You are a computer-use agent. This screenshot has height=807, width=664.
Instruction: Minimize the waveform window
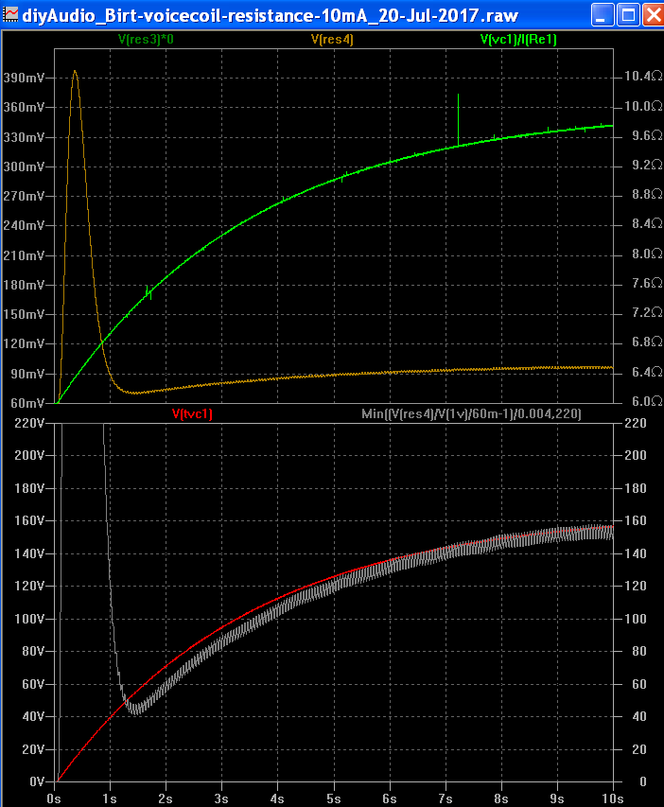click(x=603, y=14)
